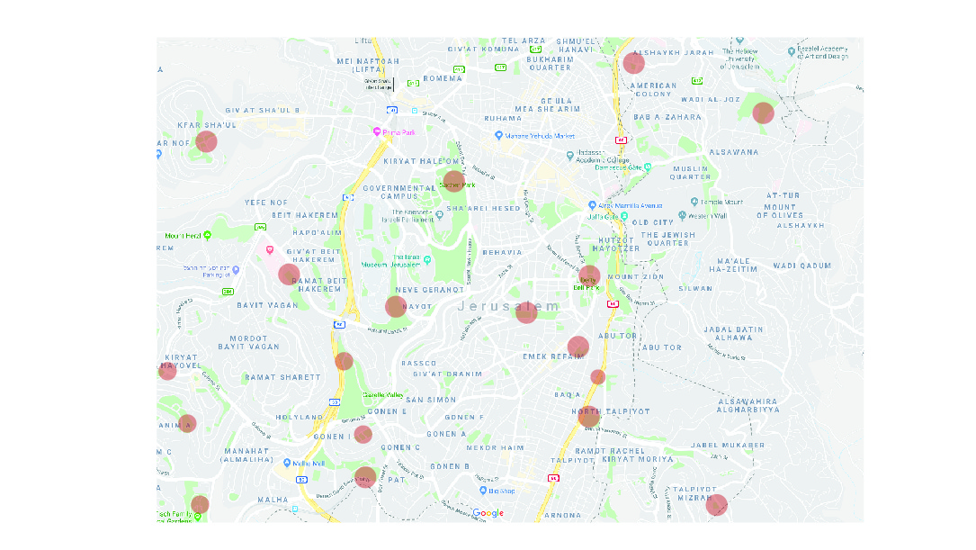Click the Jerusalem city label
Viewport: 976px width, 550px height.
point(508,306)
